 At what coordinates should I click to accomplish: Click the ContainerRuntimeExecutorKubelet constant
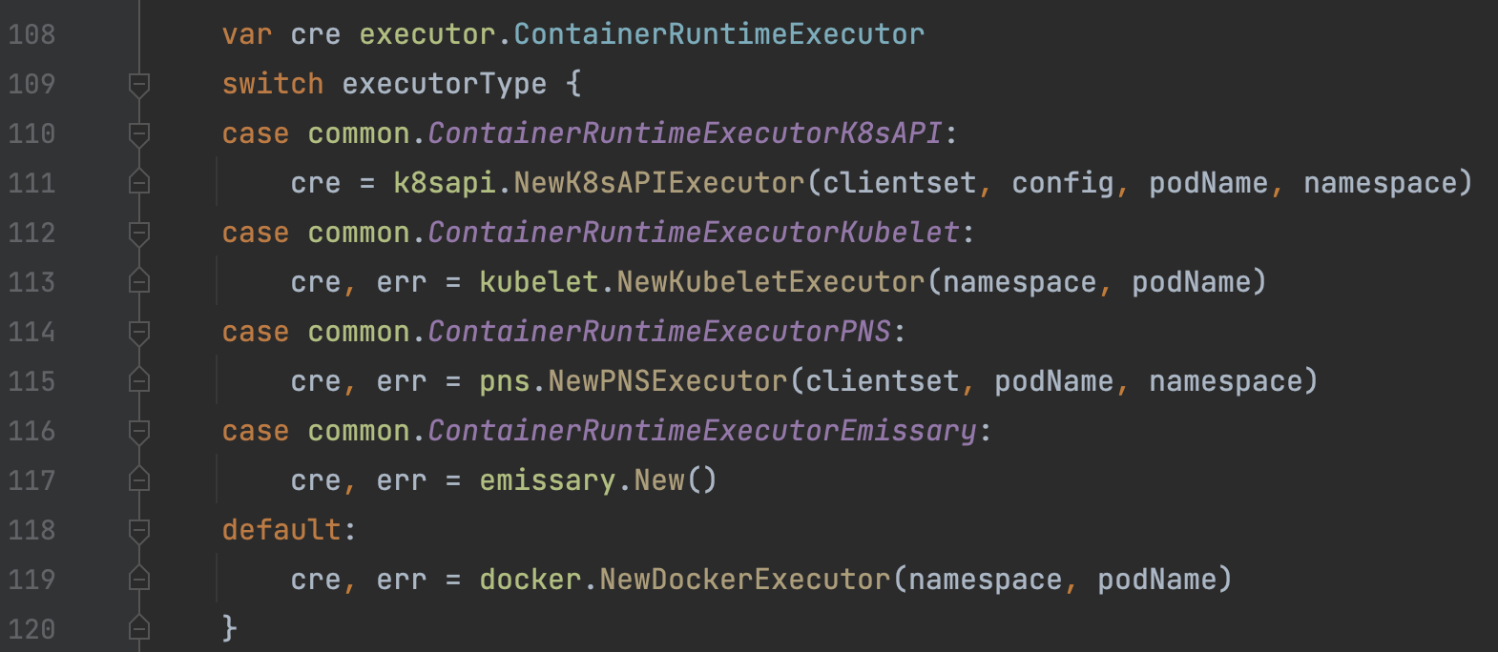point(693,233)
